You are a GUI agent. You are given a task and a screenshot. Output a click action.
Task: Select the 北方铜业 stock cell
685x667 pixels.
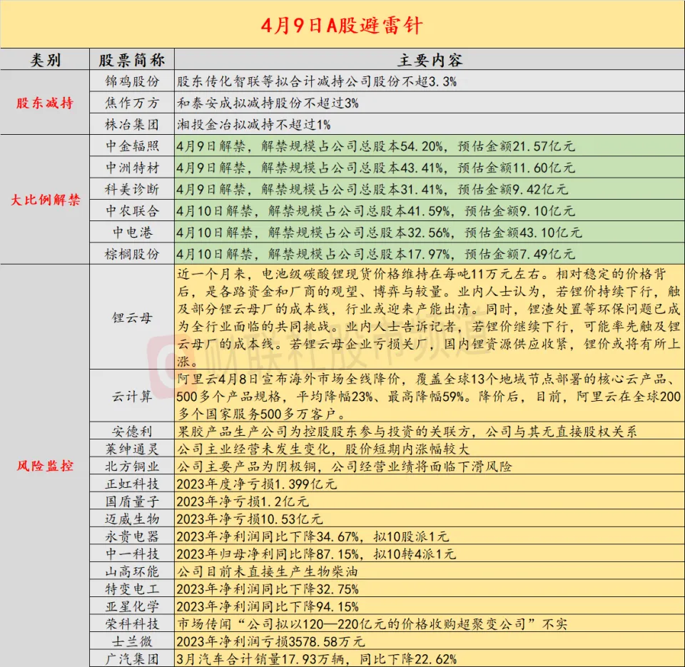(x=132, y=467)
